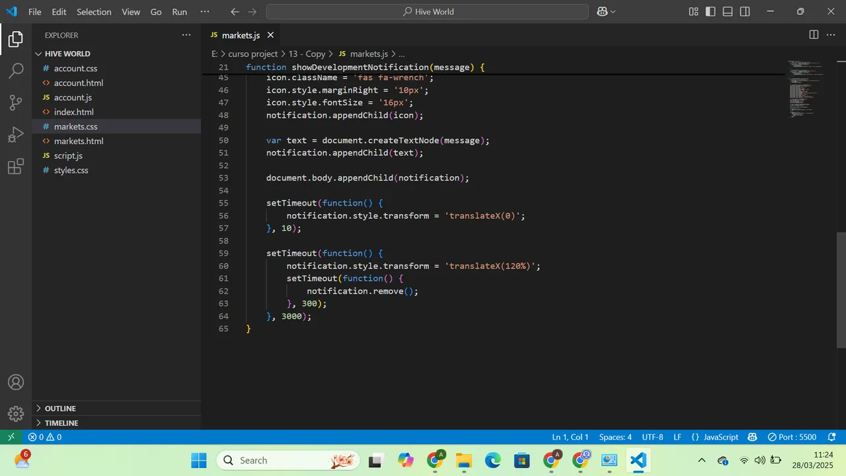Open the Run and Debug view

pyautogui.click(x=16, y=135)
